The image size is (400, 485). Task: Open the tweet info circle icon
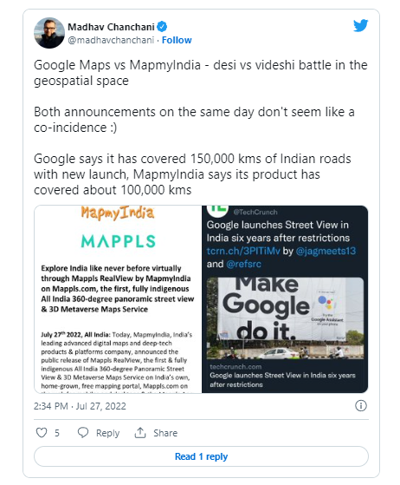[x=361, y=405]
